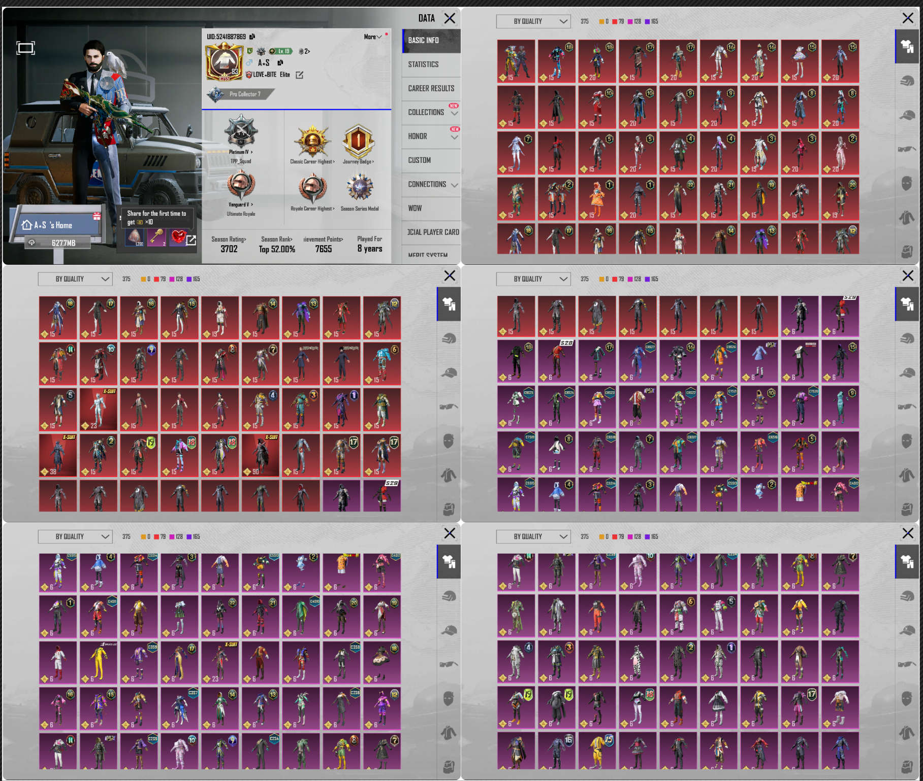Select mask category icon in the middle-right inventory
Image resolution: width=923 pixels, height=781 pixels.
click(907, 440)
